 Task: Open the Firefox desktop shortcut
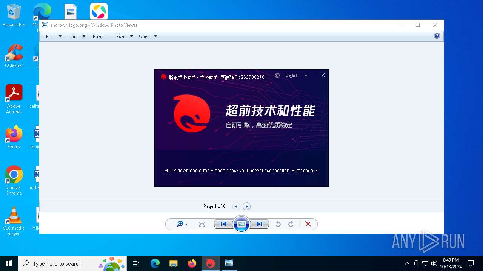pyautogui.click(x=14, y=137)
